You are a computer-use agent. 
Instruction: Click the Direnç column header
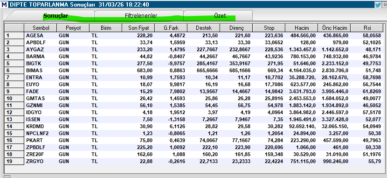(236, 28)
